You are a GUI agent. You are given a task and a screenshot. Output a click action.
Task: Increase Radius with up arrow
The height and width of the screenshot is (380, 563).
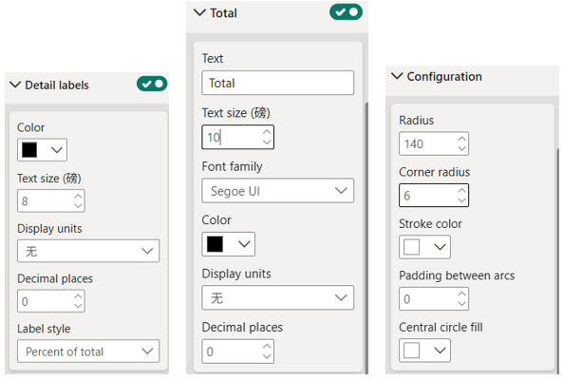[461, 139]
